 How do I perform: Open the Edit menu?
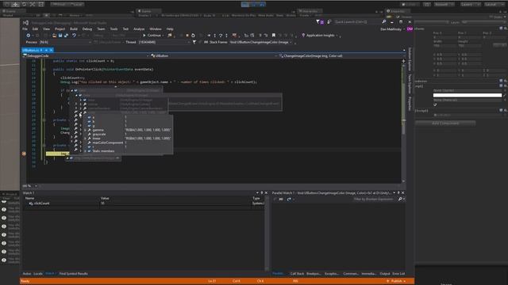pyautogui.click(x=35, y=28)
